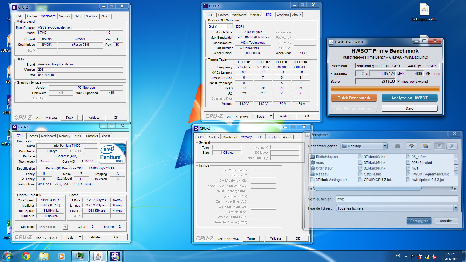Viewport: 466px width, 262px height.
Task: Click Validate in the SPD CPU-Z window
Action: pos(285,116)
